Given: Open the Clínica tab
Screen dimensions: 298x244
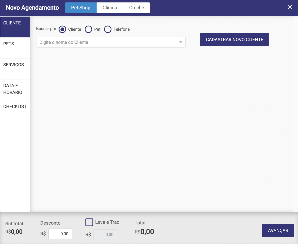Looking at the screenshot, I should [x=110, y=8].
